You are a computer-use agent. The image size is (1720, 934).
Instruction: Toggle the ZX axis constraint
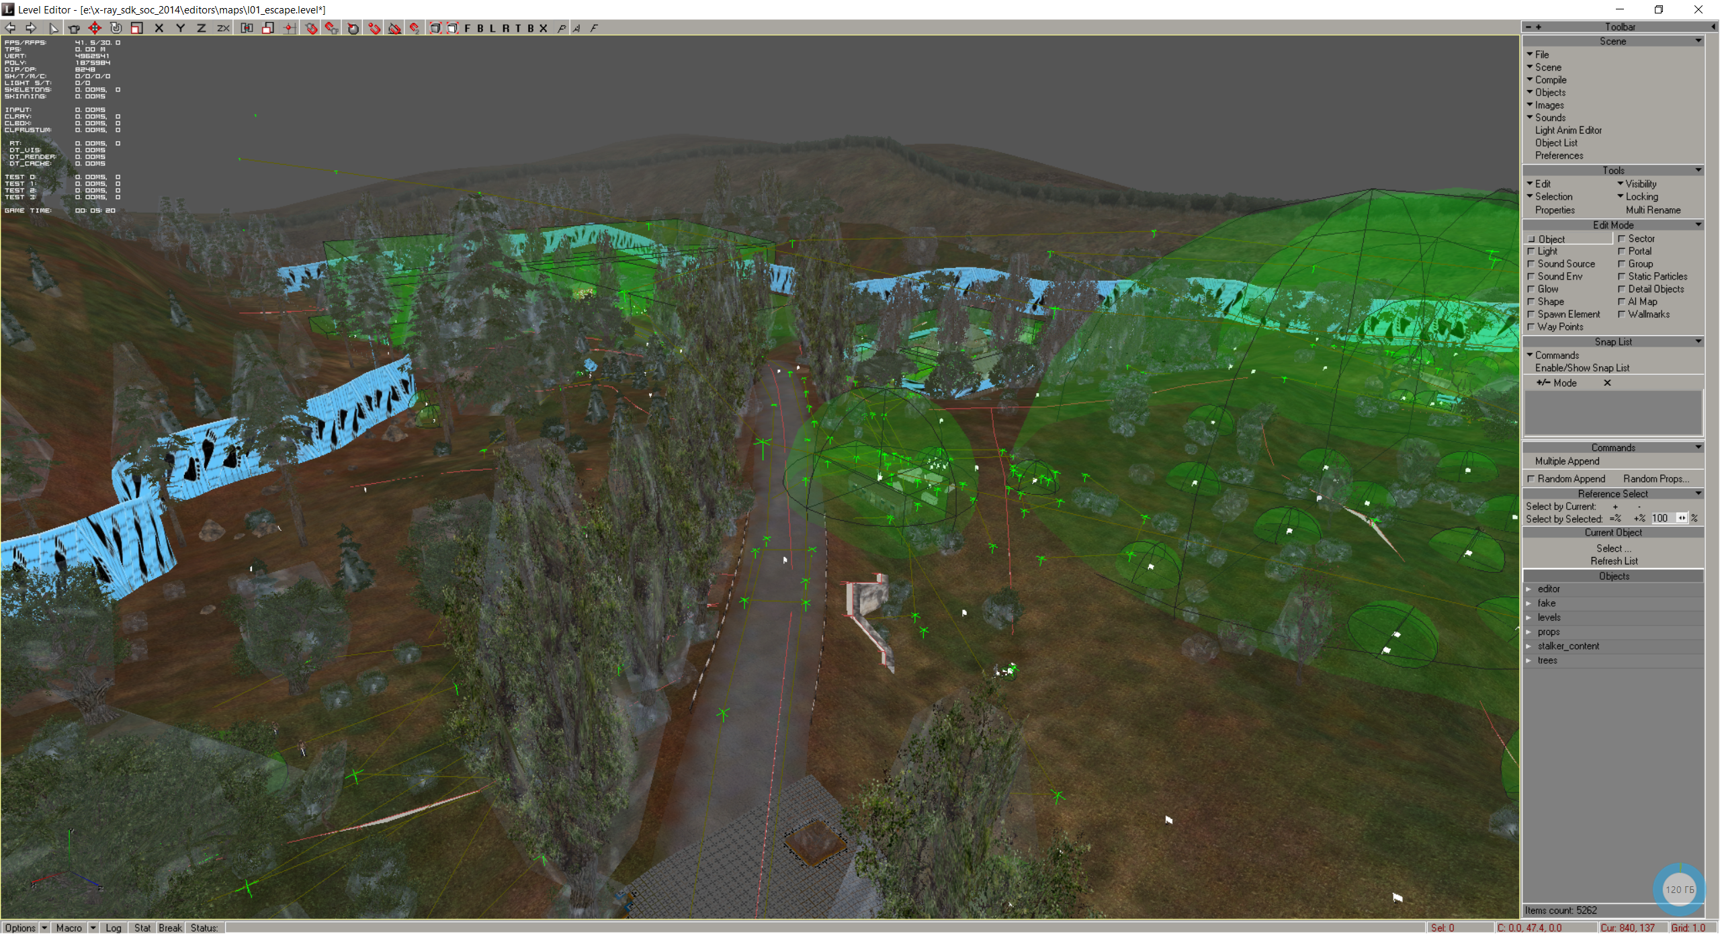click(x=223, y=28)
